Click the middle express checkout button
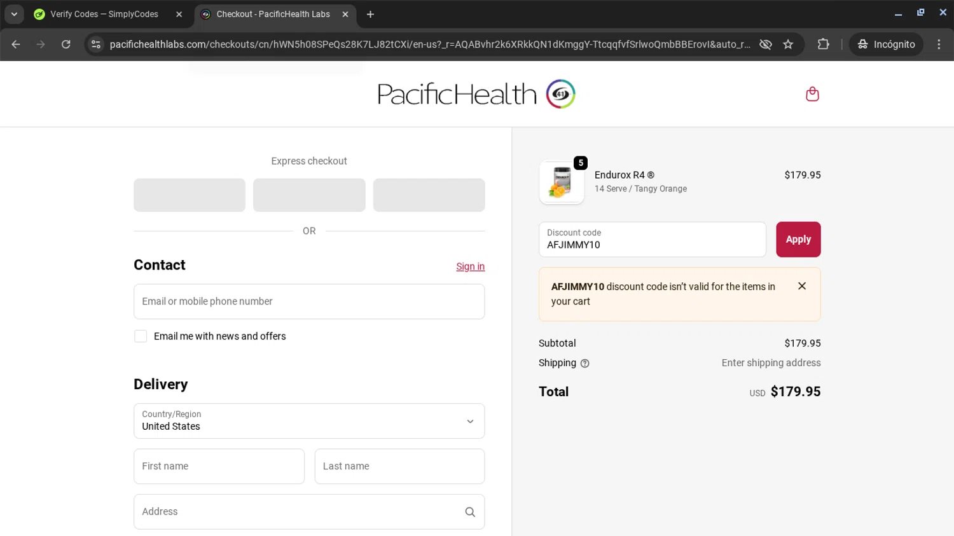 coord(309,195)
